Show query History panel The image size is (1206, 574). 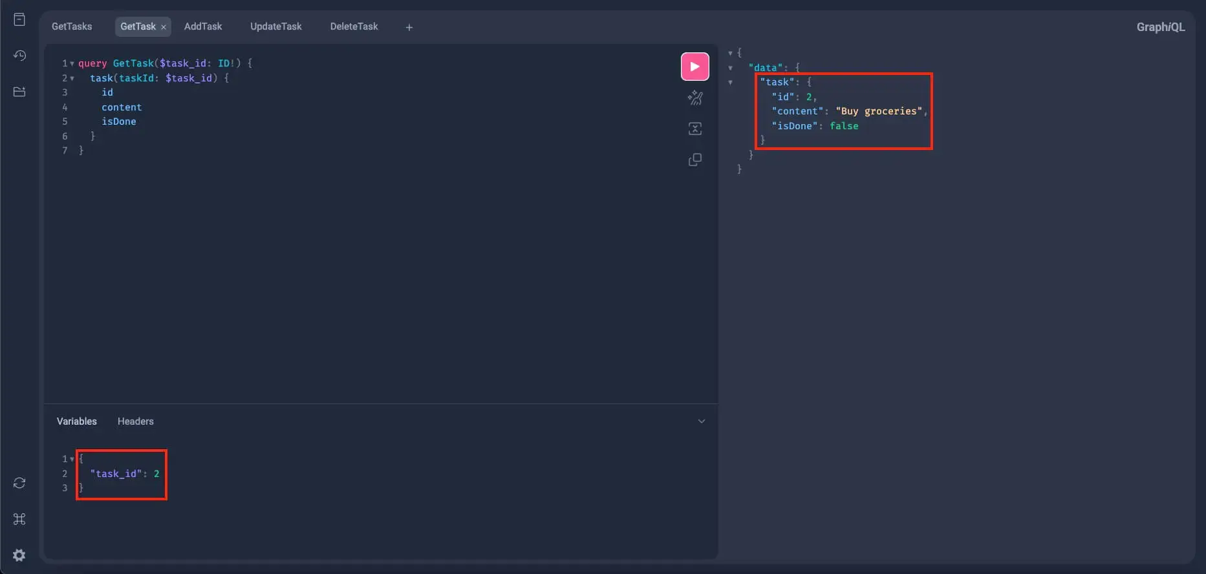click(x=19, y=56)
